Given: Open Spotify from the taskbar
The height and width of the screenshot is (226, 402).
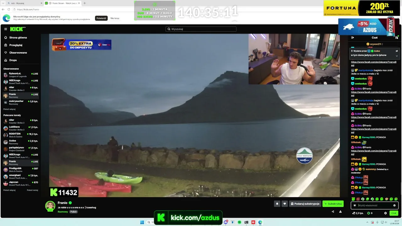Looking at the screenshot, I should [239, 222].
